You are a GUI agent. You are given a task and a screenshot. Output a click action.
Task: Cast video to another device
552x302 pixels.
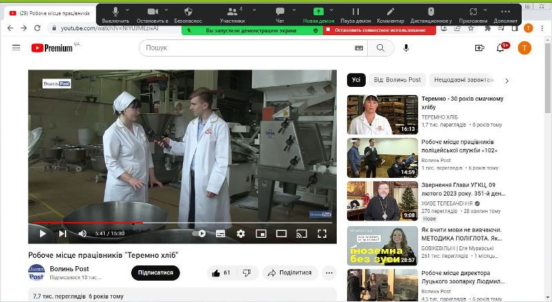302,234
